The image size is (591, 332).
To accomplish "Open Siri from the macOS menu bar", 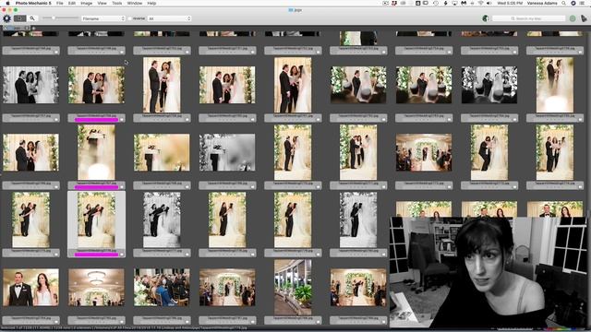I will click(573, 3).
